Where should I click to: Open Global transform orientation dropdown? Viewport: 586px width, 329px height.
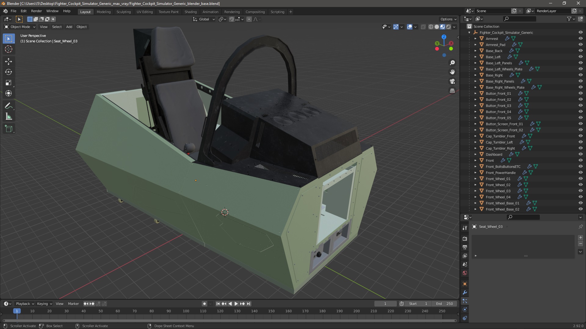pos(204,19)
